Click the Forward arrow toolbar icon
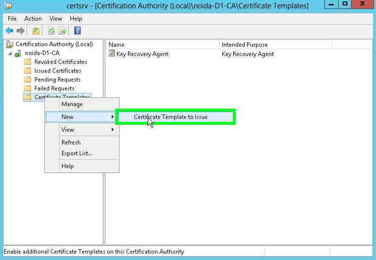This screenshot has height=260, width=376. [20, 30]
